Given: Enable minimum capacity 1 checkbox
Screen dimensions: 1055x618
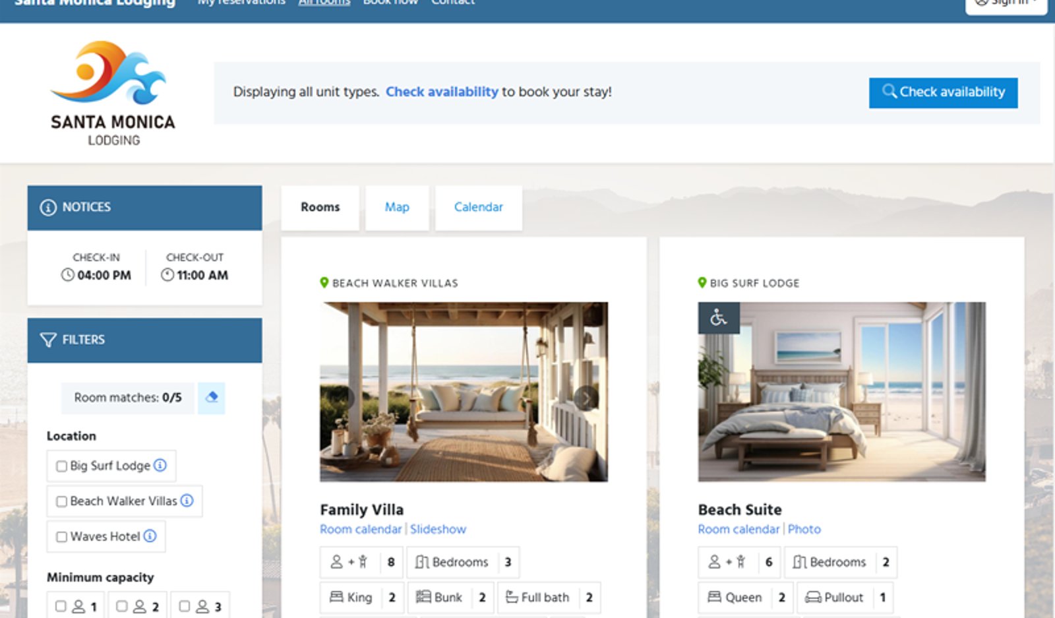Looking at the screenshot, I should [x=61, y=605].
